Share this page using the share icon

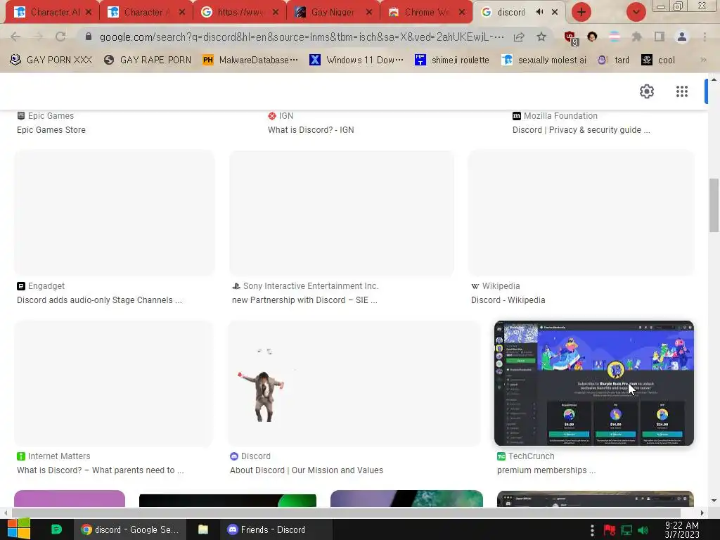[519, 37]
